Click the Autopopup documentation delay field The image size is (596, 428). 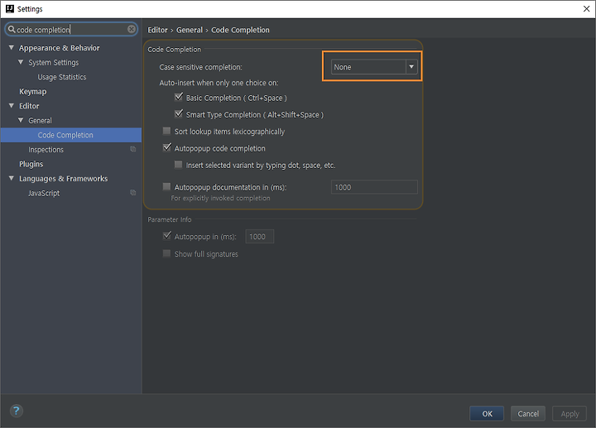coord(374,187)
